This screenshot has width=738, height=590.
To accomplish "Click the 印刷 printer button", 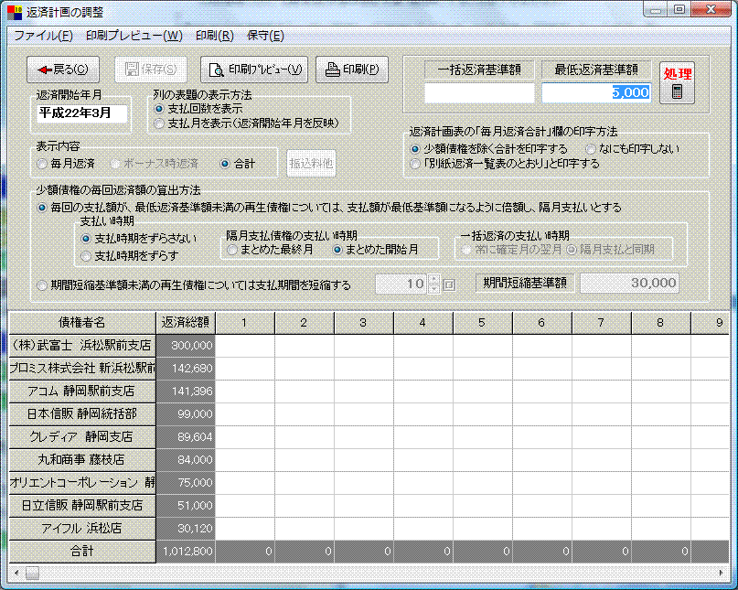I will [352, 70].
